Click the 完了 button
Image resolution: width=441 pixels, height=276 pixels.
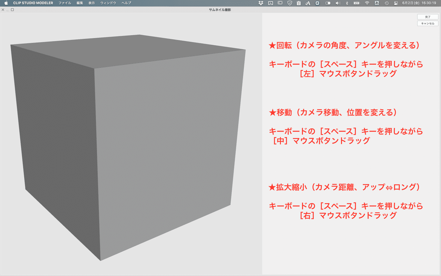[x=427, y=17]
